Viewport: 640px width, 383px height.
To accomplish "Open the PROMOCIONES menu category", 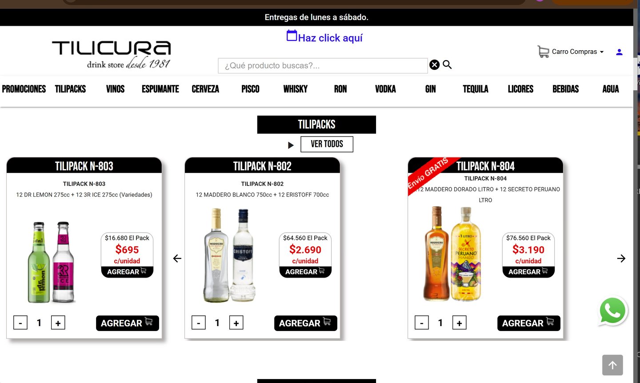I will click(24, 89).
